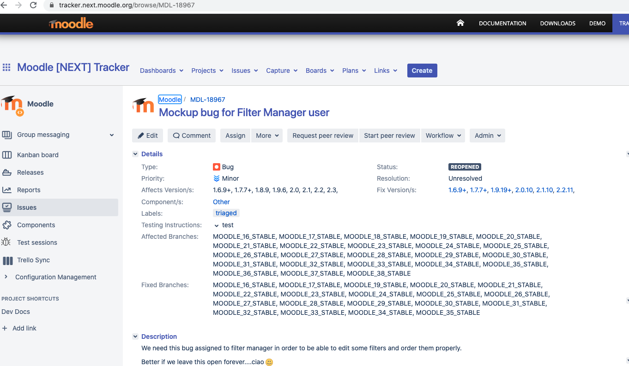Open the Admin dropdown
629x366 pixels.
coord(487,136)
